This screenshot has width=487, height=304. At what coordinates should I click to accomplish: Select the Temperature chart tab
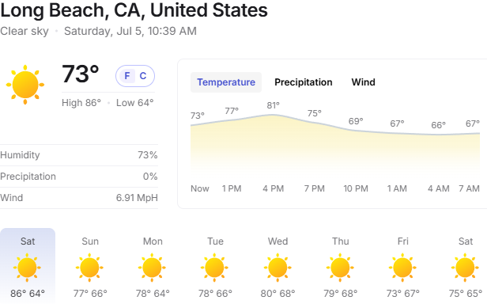coord(226,82)
